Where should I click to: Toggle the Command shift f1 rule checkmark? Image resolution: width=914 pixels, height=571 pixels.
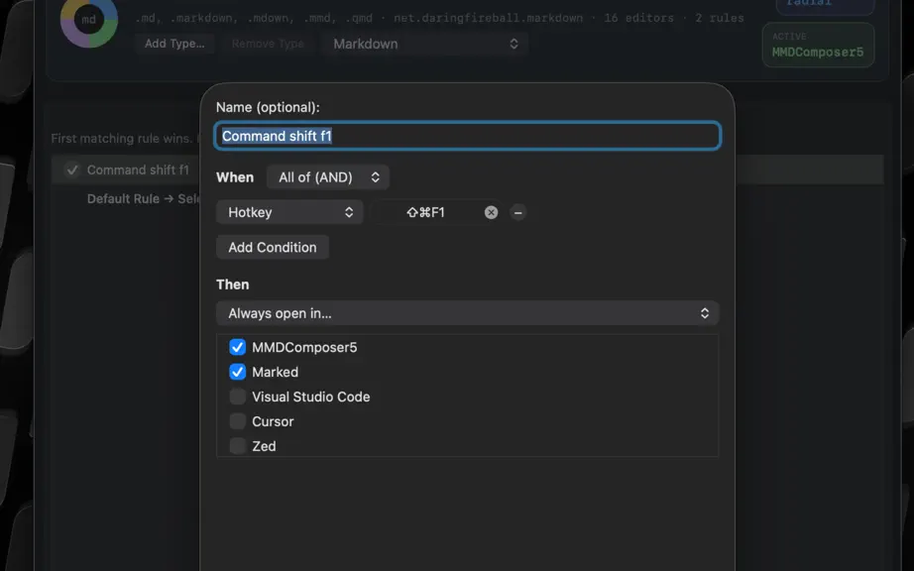click(x=72, y=171)
